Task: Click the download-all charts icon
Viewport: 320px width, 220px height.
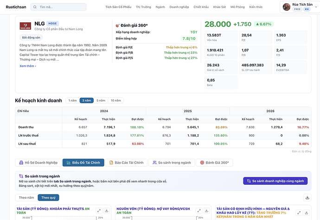Action: click(x=307, y=198)
